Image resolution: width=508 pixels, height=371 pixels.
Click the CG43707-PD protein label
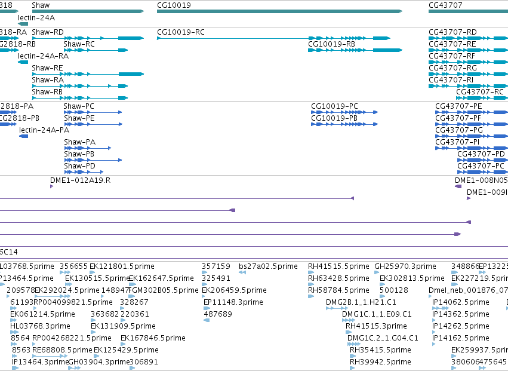point(481,154)
